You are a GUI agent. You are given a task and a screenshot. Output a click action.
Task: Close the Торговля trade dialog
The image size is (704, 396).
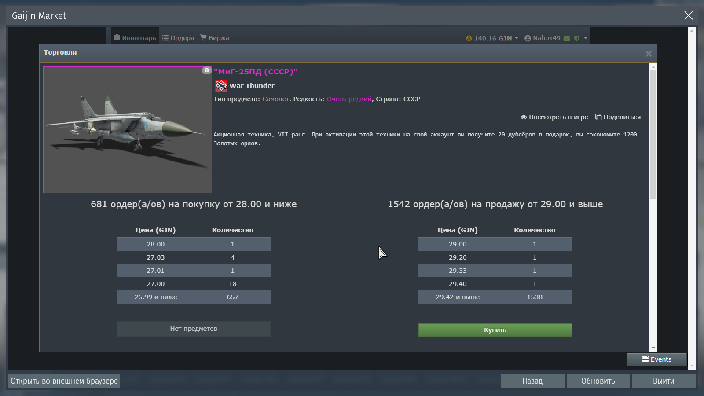pos(649,54)
